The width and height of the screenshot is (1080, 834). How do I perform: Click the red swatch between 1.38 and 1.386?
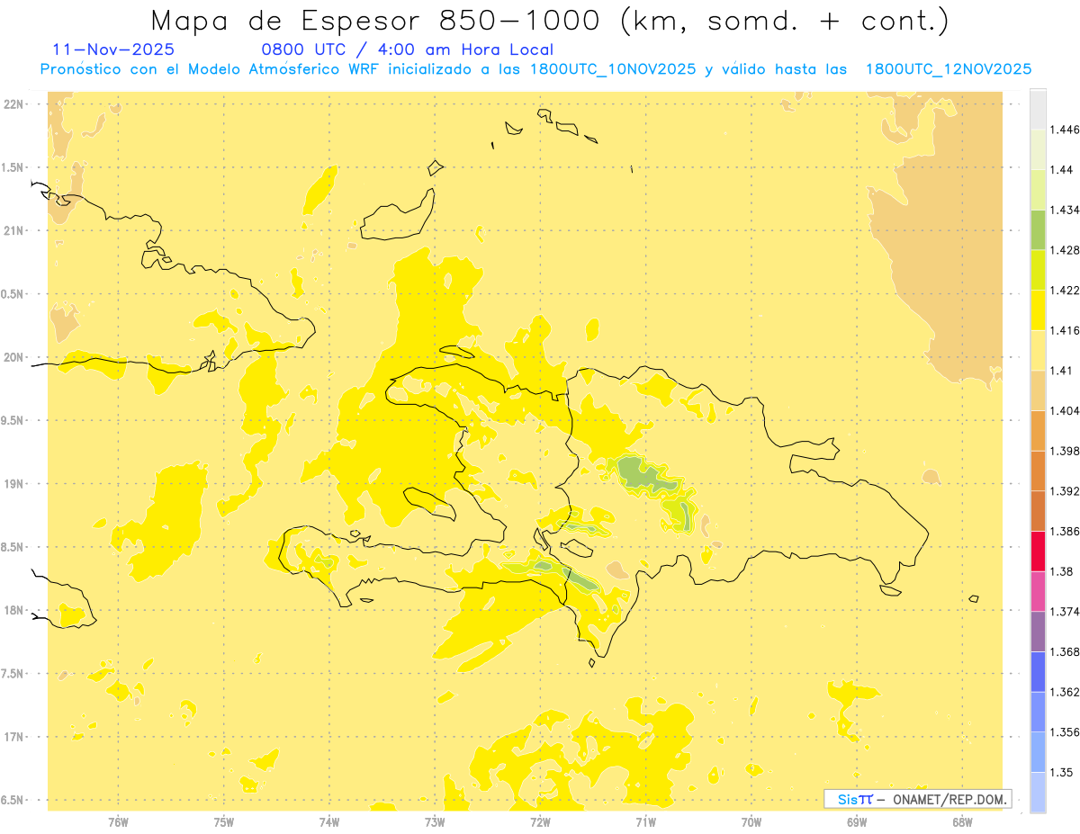[1038, 551]
